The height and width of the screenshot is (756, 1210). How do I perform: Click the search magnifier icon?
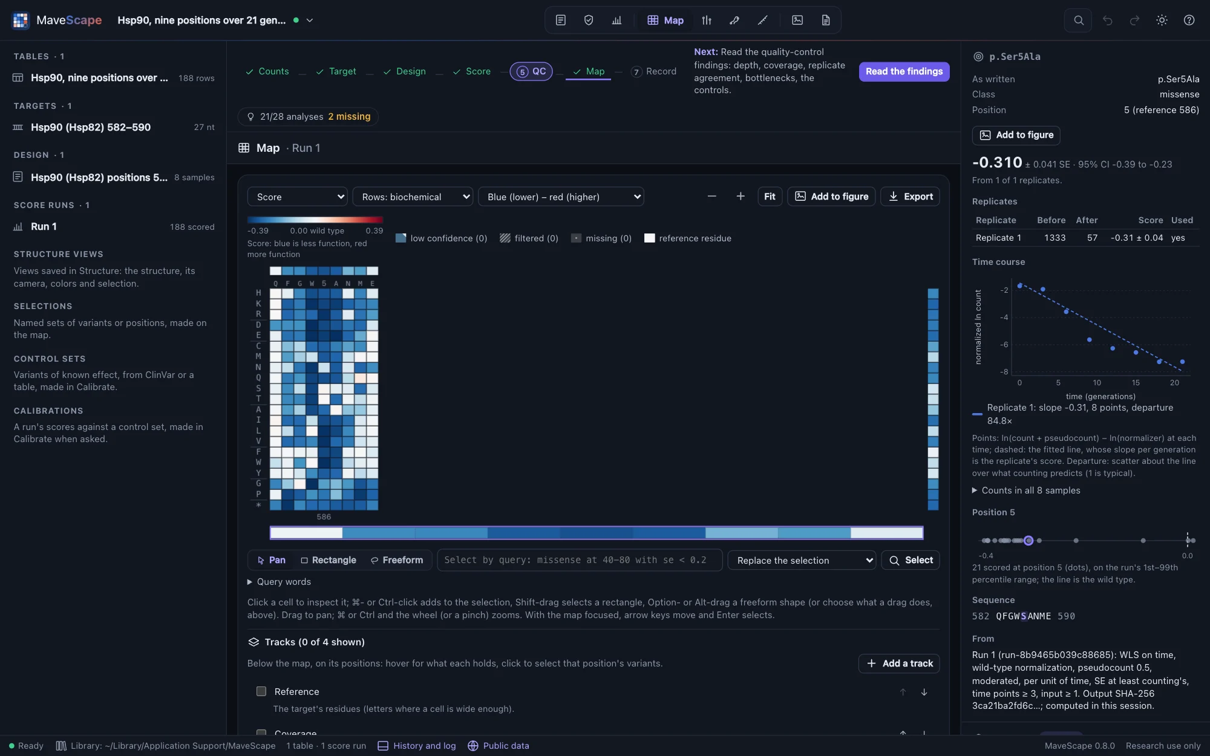click(1078, 20)
